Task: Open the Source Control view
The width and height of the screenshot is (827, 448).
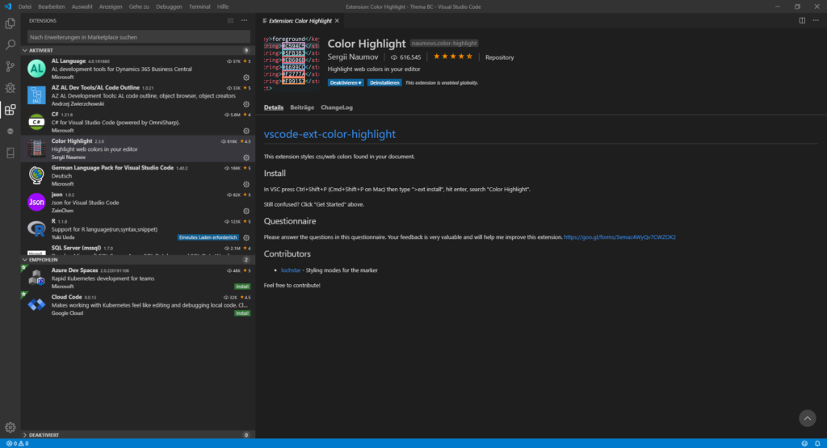Action: pyautogui.click(x=10, y=66)
